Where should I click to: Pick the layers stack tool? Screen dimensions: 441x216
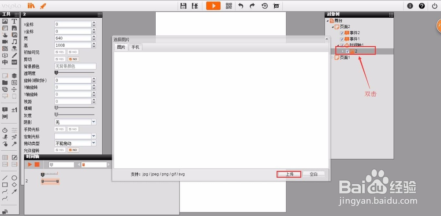tap(14, 76)
